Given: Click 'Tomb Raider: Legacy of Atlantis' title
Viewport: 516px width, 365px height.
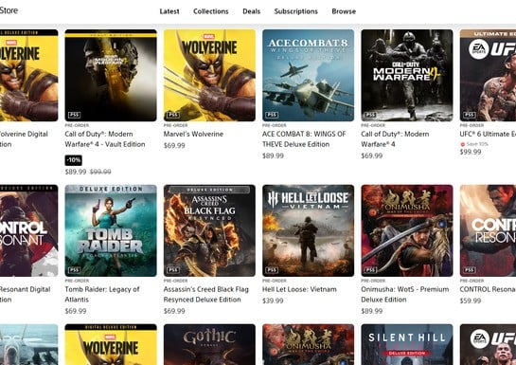Looking at the screenshot, I should [102, 294].
